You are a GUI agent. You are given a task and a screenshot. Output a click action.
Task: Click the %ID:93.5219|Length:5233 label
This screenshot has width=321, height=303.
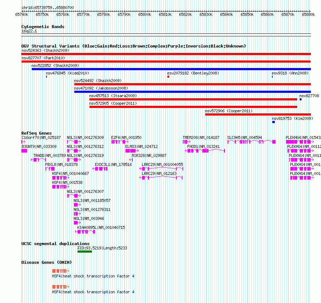[102, 248]
